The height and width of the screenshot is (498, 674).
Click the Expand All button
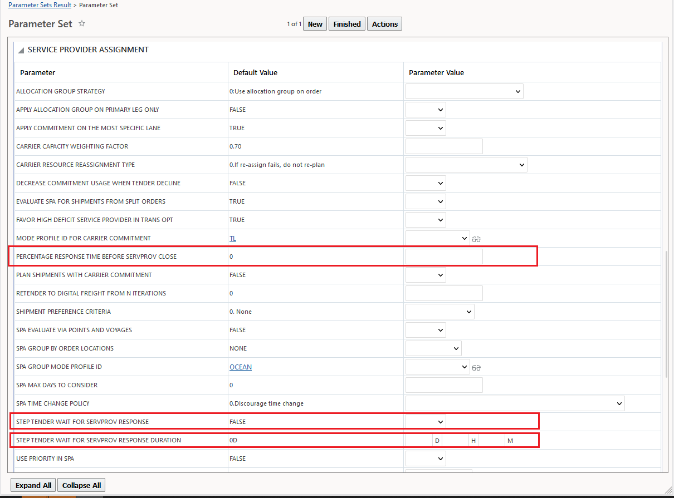(33, 485)
